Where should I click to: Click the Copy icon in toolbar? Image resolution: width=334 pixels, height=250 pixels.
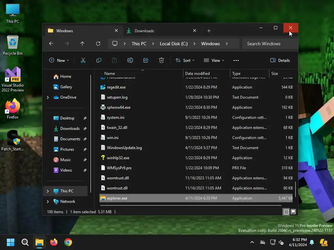point(99,60)
